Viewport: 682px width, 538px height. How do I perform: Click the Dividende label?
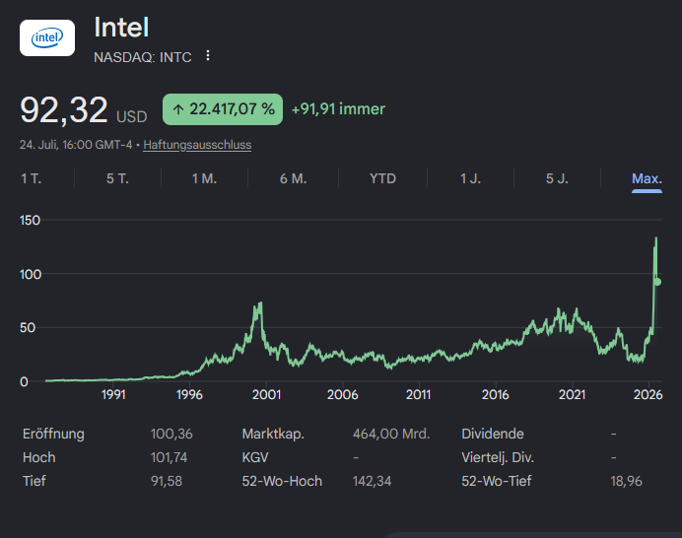click(493, 434)
